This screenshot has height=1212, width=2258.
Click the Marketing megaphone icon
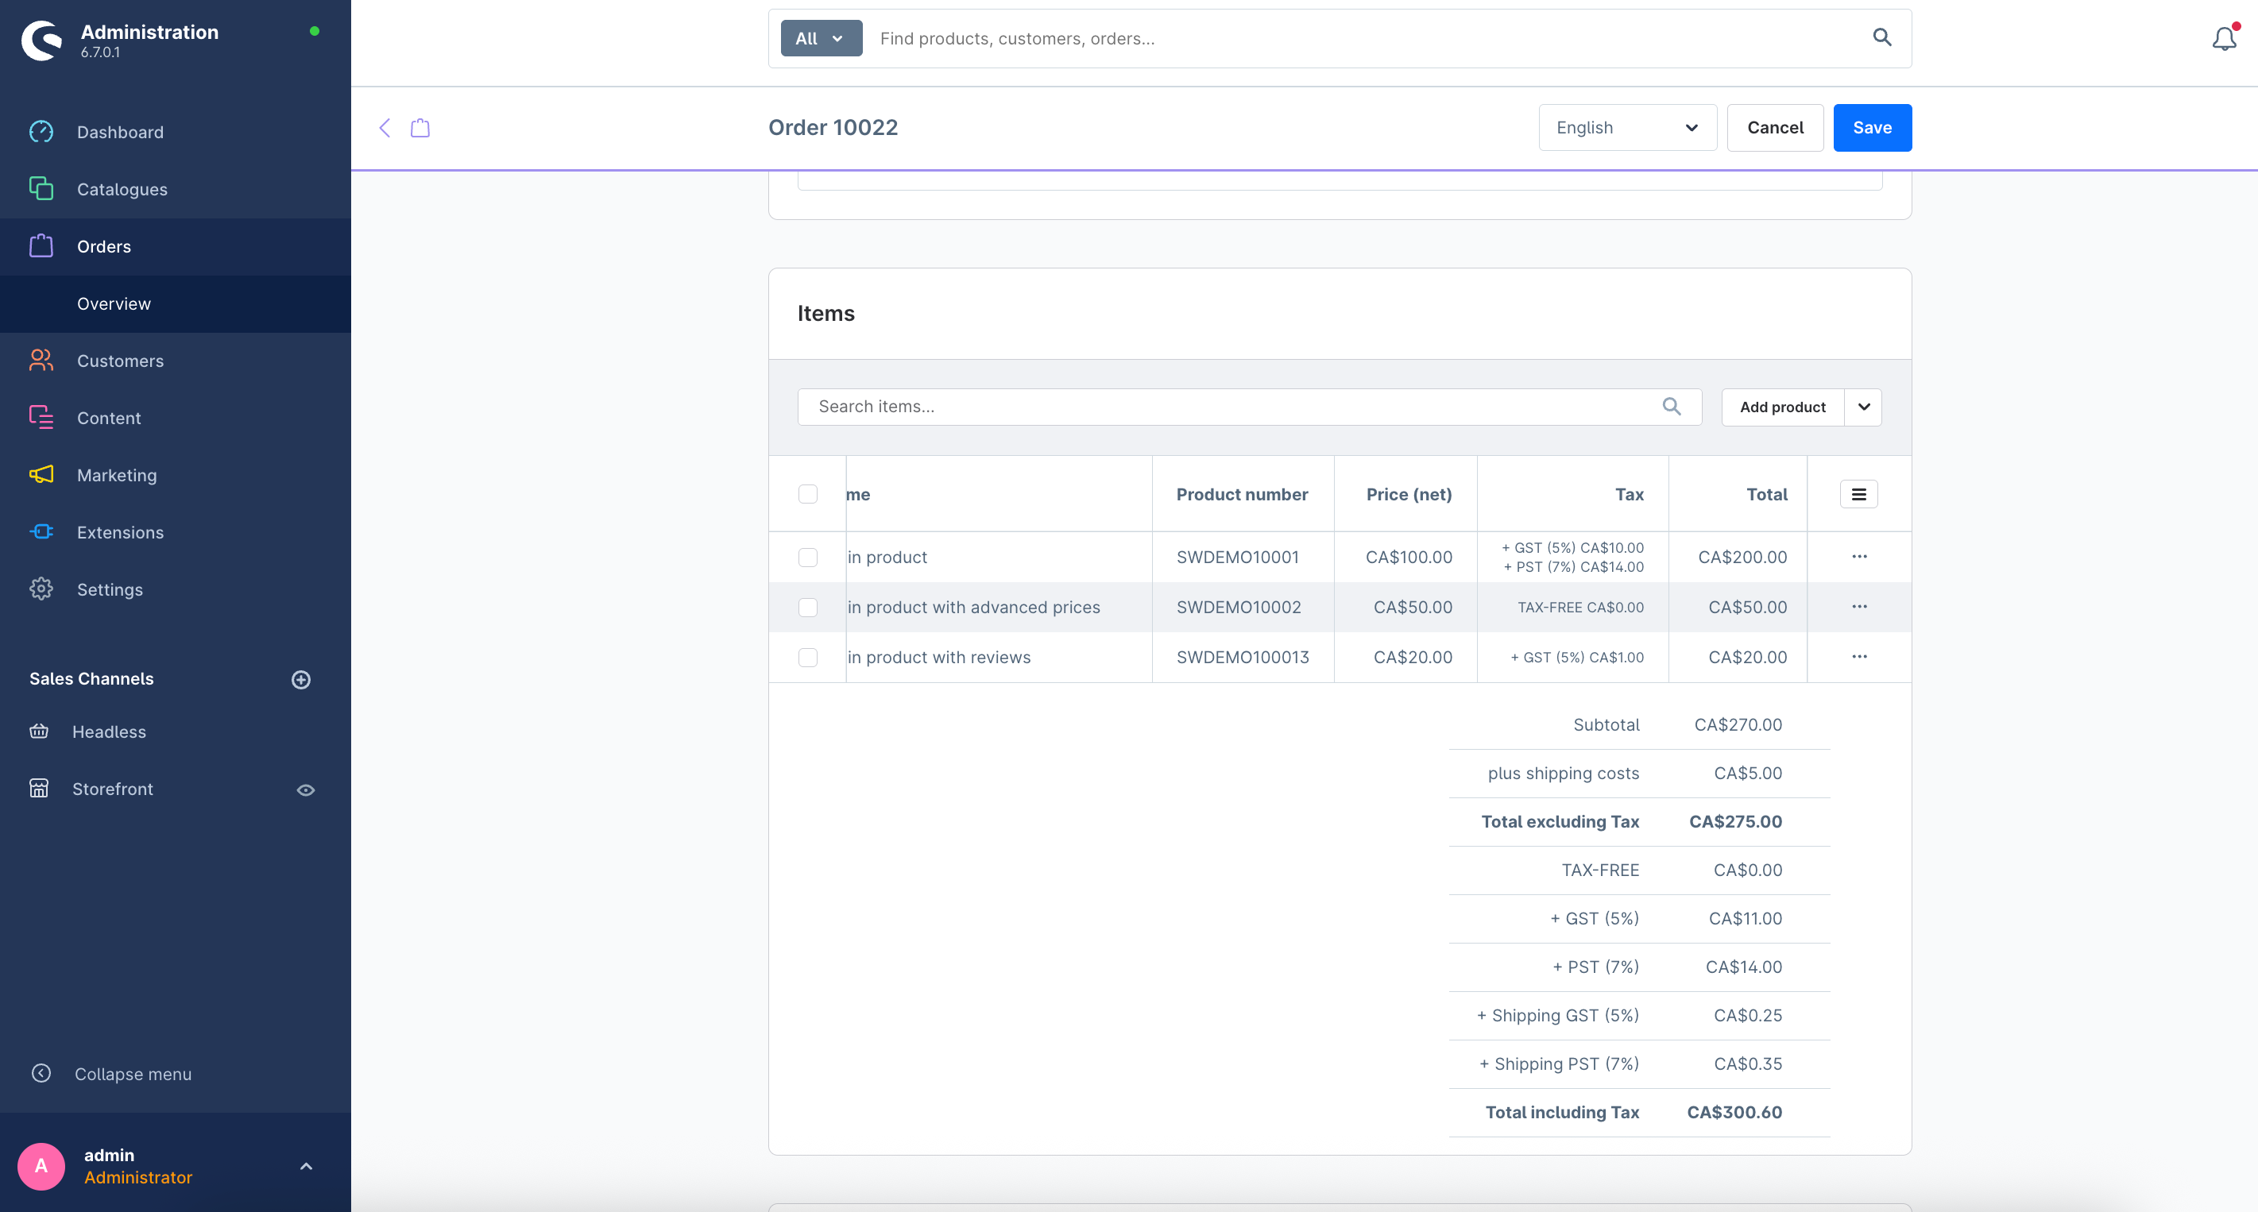pyautogui.click(x=41, y=474)
